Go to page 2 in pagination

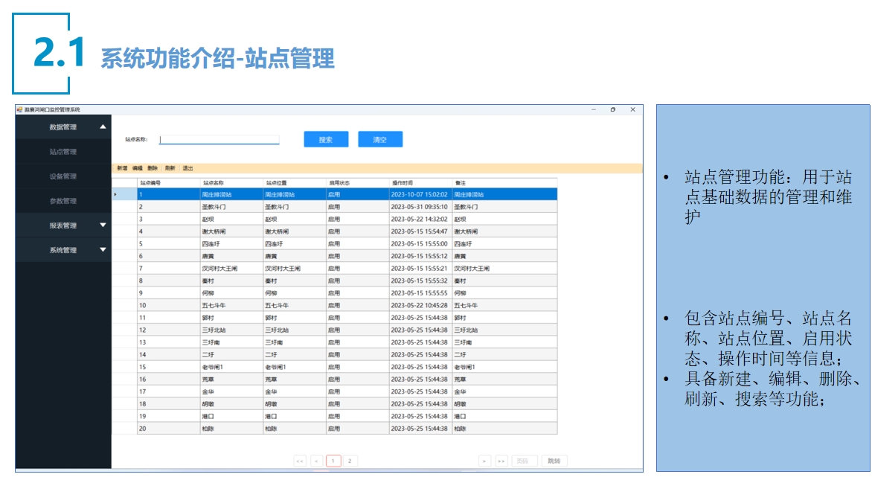coord(350,461)
